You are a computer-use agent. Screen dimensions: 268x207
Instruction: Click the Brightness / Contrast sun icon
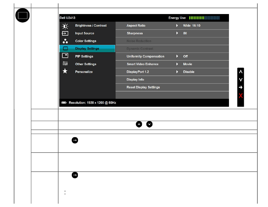click(x=65, y=26)
